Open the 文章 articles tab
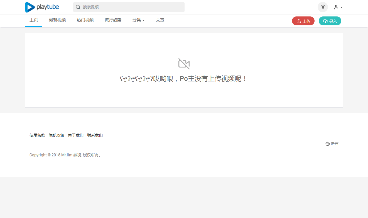Screen dimensions: 368x218 click(x=160, y=20)
